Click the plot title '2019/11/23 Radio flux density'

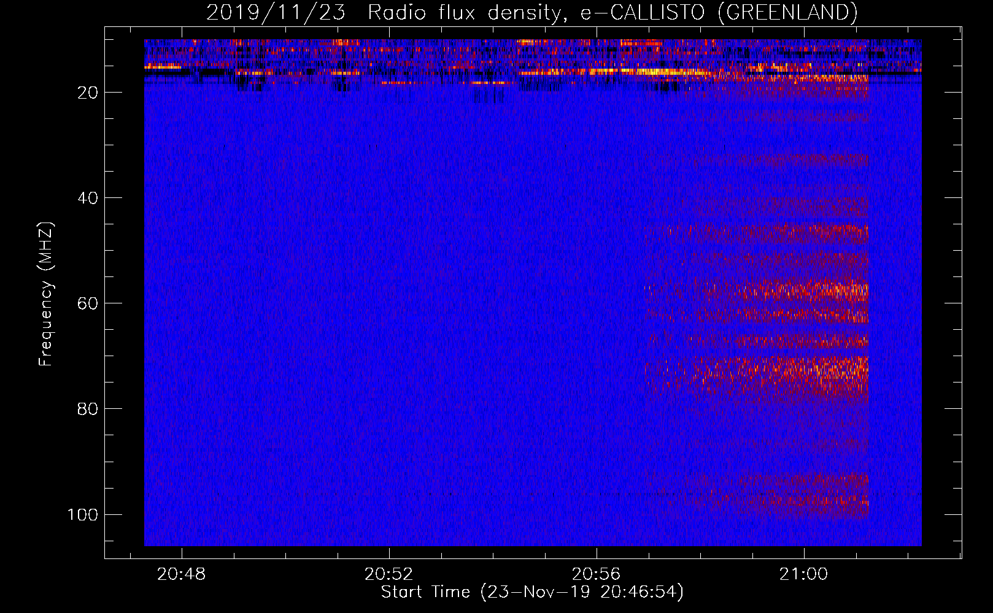pyautogui.click(x=531, y=12)
